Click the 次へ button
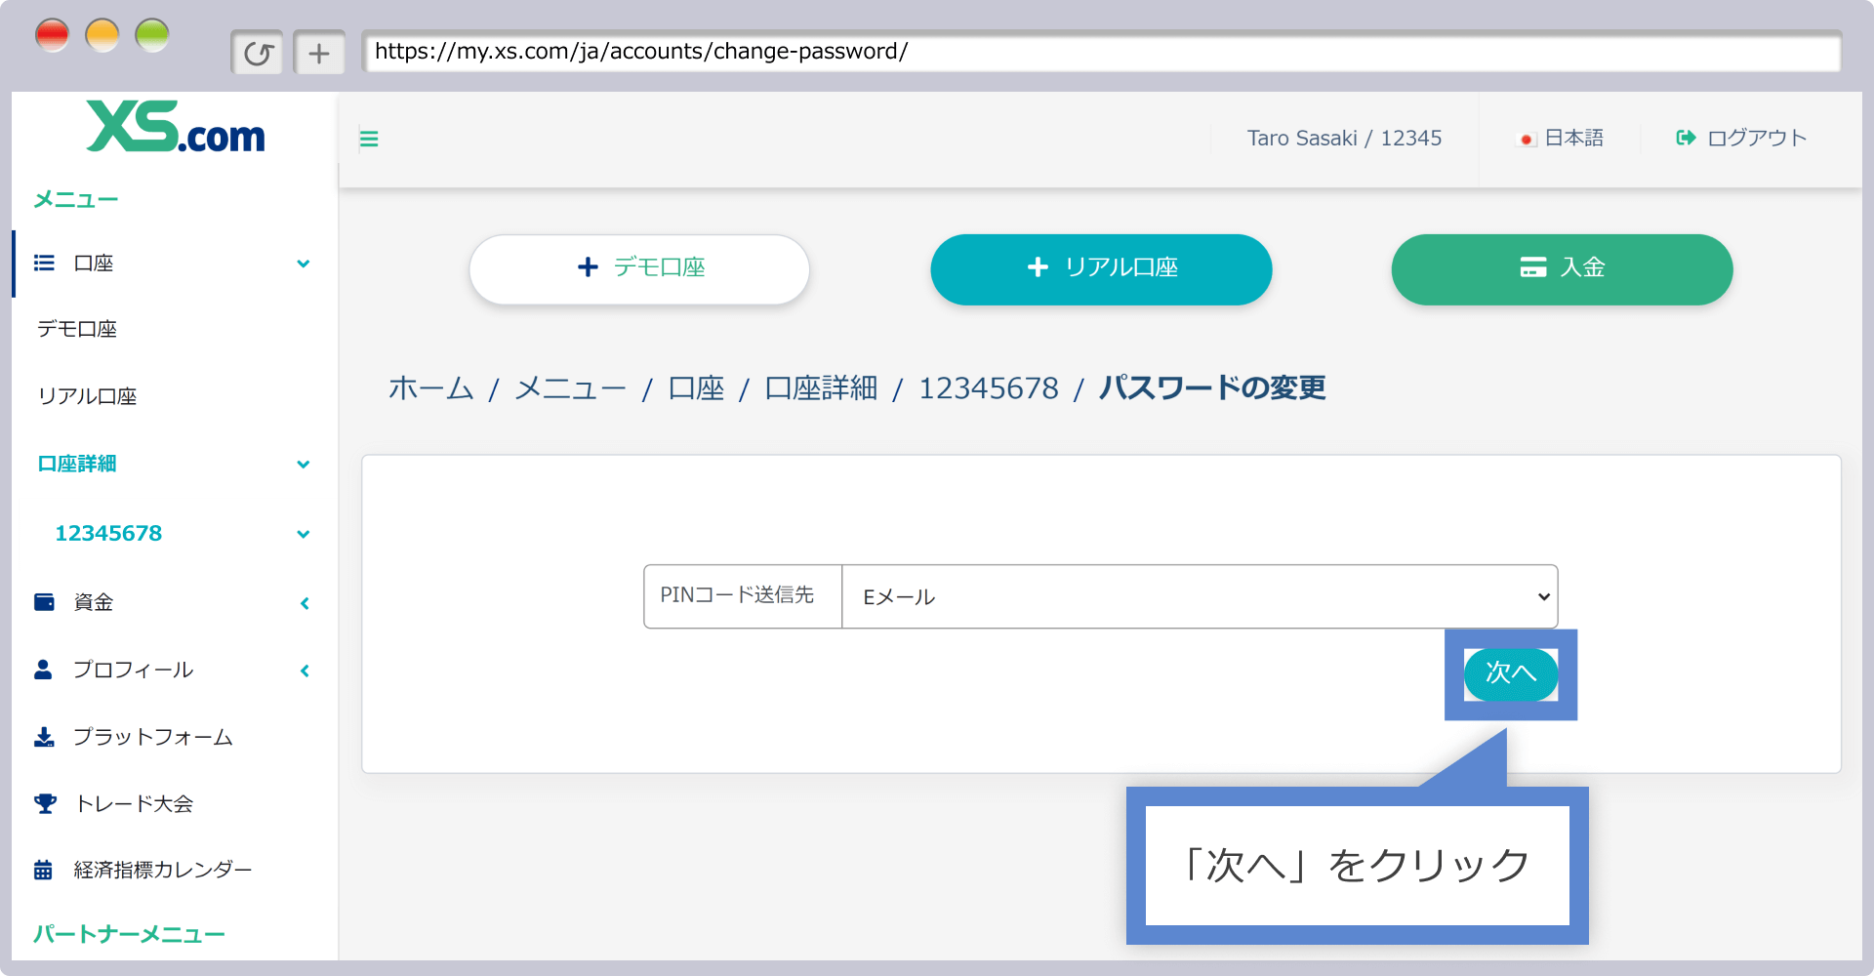Image resolution: width=1874 pixels, height=976 pixels. point(1511,673)
